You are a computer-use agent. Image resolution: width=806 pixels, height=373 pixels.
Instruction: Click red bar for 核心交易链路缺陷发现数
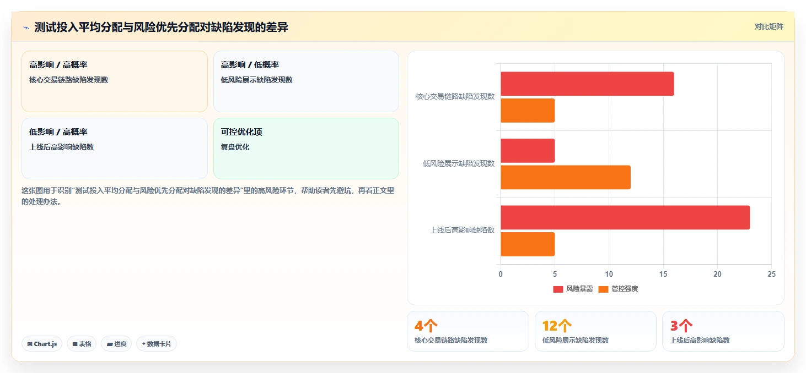point(587,84)
